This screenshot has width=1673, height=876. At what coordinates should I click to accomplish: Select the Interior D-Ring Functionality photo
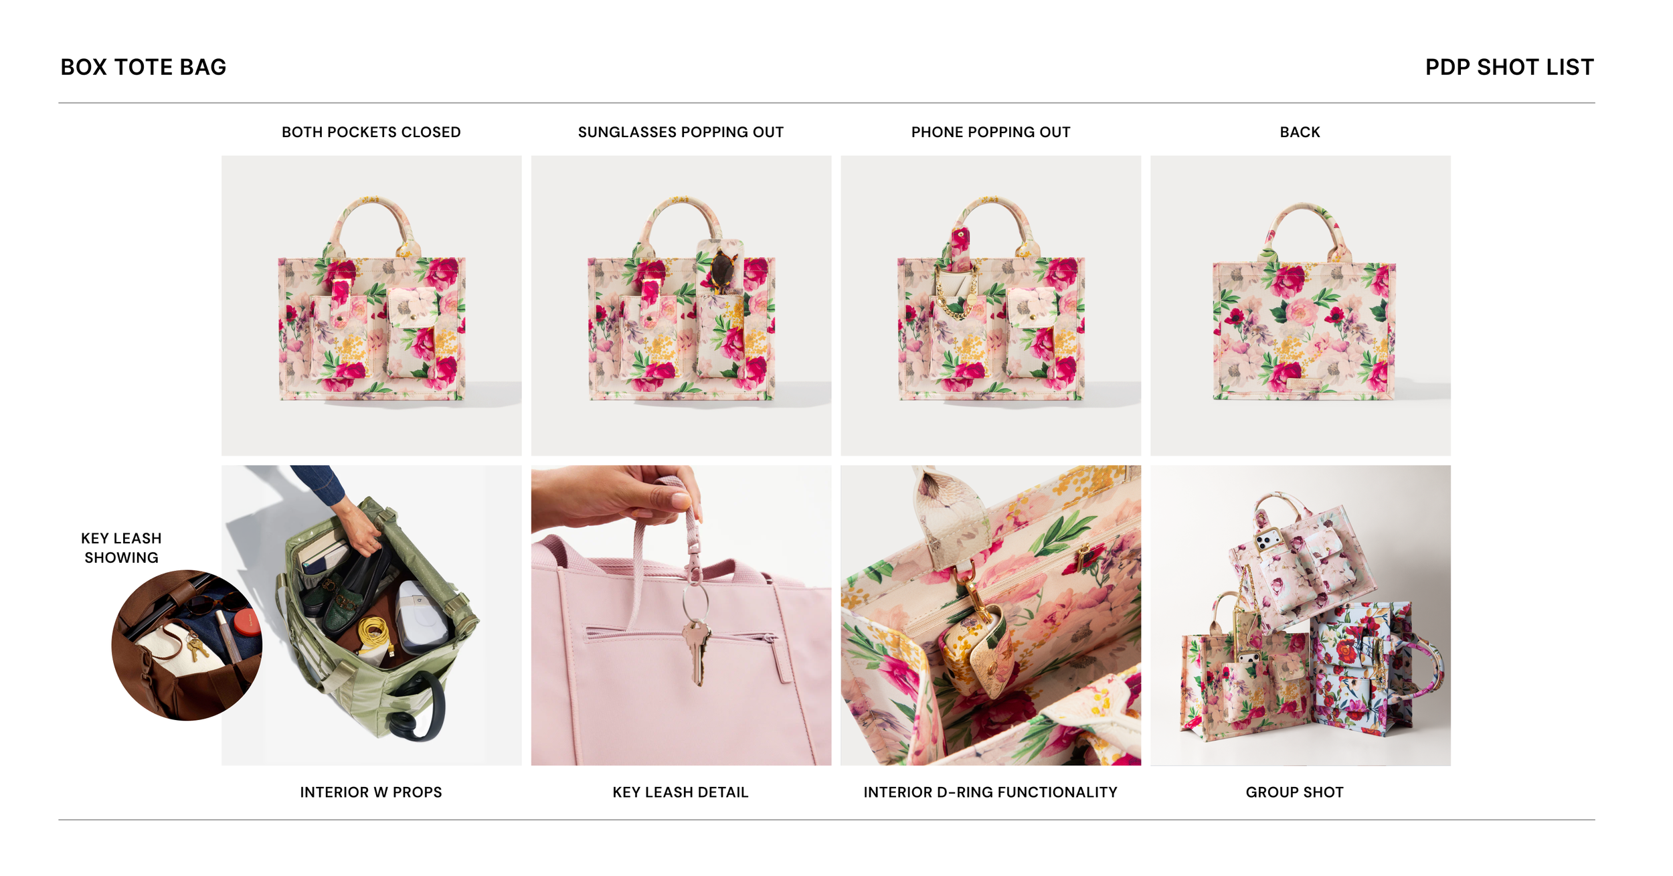991,616
